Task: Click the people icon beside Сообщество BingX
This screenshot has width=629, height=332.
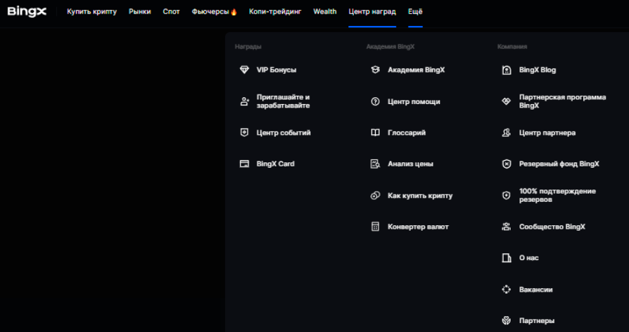Action: [506, 227]
